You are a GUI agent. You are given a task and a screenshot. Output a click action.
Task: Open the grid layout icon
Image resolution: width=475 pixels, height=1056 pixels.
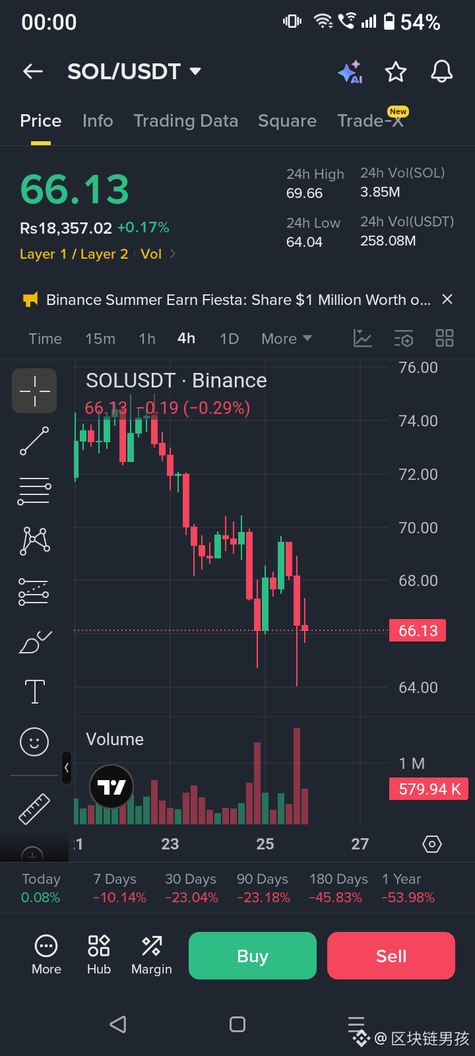(445, 339)
